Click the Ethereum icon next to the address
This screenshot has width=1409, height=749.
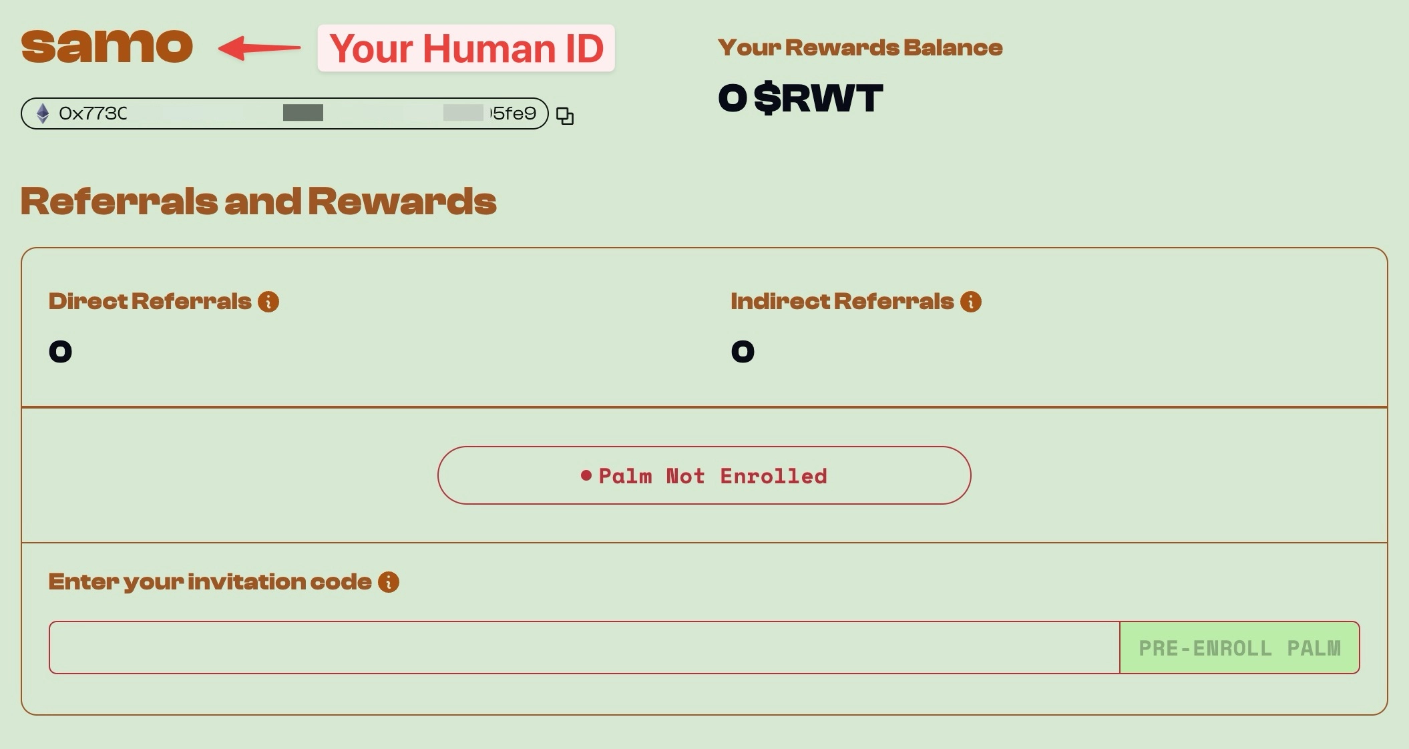click(43, 113)
